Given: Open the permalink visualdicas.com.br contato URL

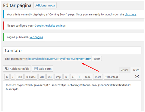Looking at the screenshot, I should click(x=59, y=59).
